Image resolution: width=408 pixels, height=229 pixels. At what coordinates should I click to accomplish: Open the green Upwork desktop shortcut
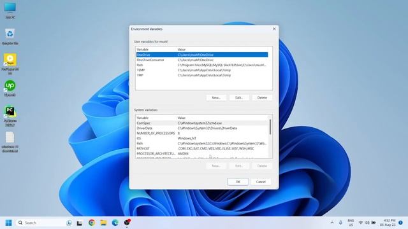point(10,88)
